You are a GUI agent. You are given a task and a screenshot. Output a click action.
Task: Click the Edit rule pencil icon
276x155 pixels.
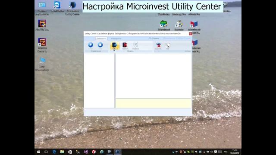point(135,46)
